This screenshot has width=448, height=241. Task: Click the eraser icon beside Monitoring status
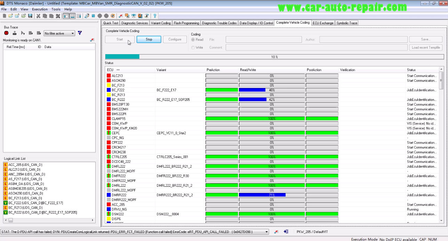(x=92, y=40)
